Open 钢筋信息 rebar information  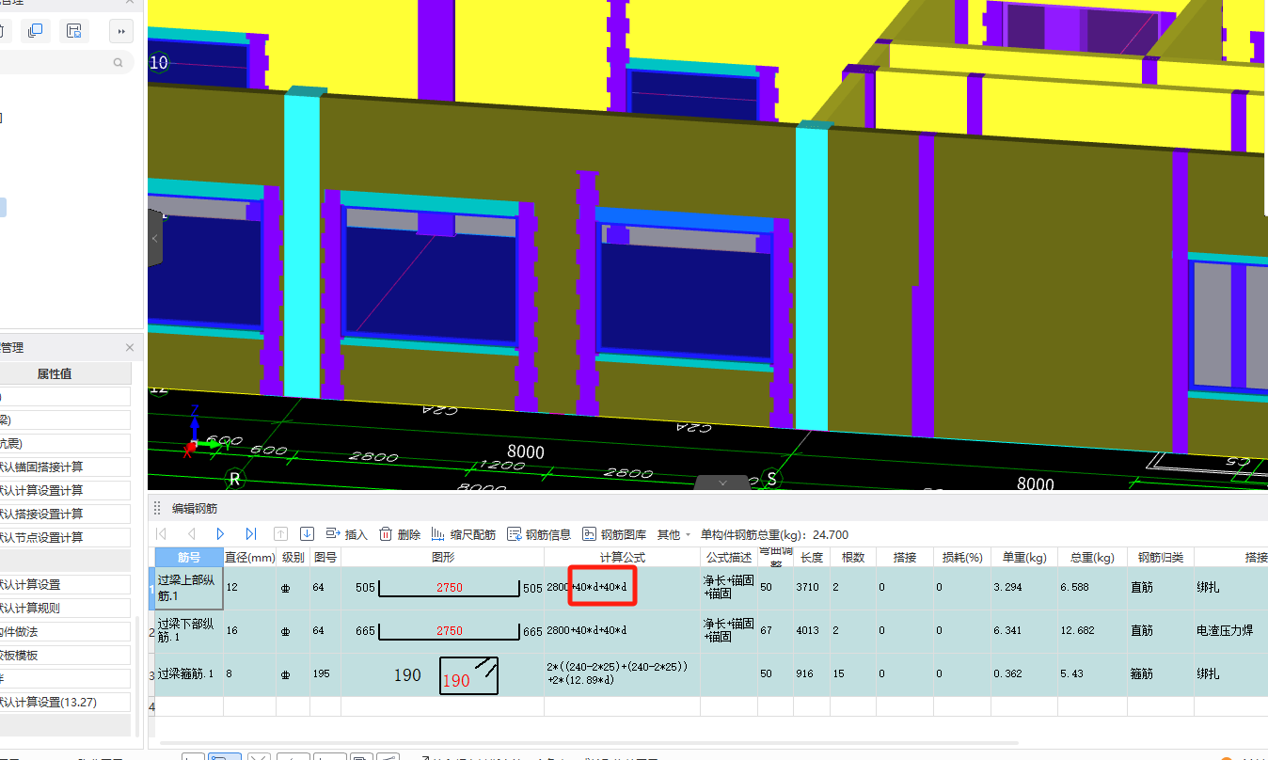click(539, 534)
